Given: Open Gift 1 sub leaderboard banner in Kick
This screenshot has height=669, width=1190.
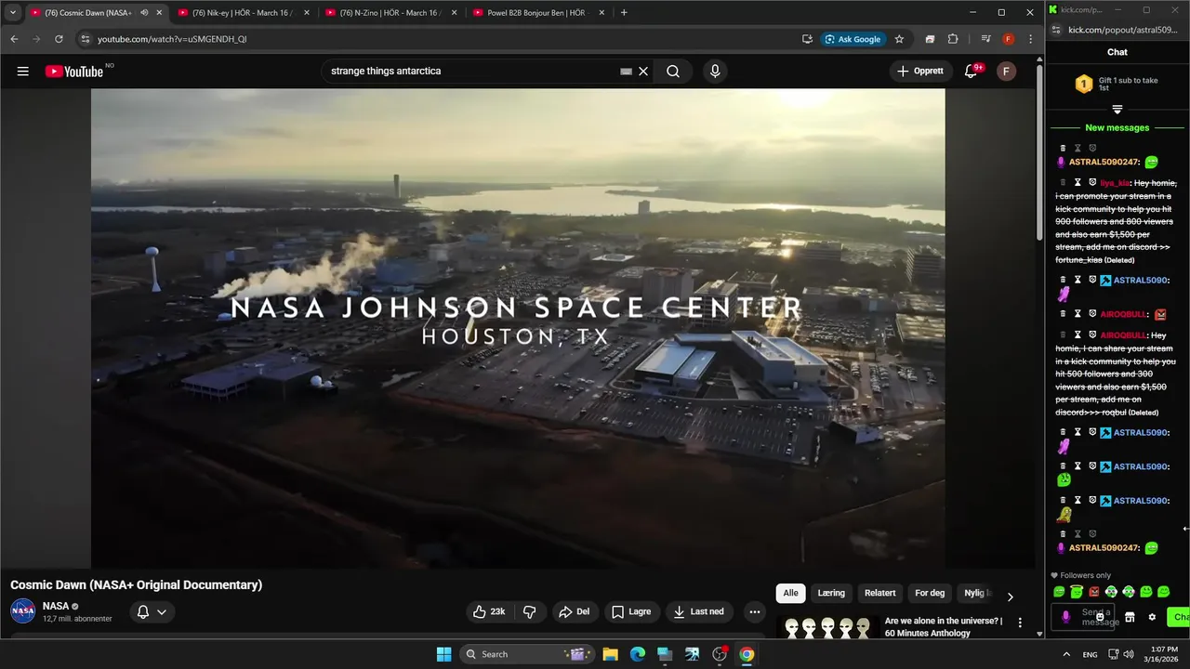Looking at the screenshot, I should click(1117, 84).
